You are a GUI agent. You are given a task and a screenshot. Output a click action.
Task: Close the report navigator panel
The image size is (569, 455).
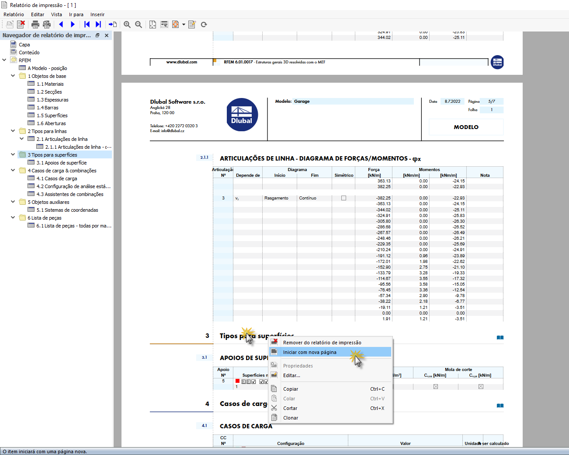click(107, 35)
